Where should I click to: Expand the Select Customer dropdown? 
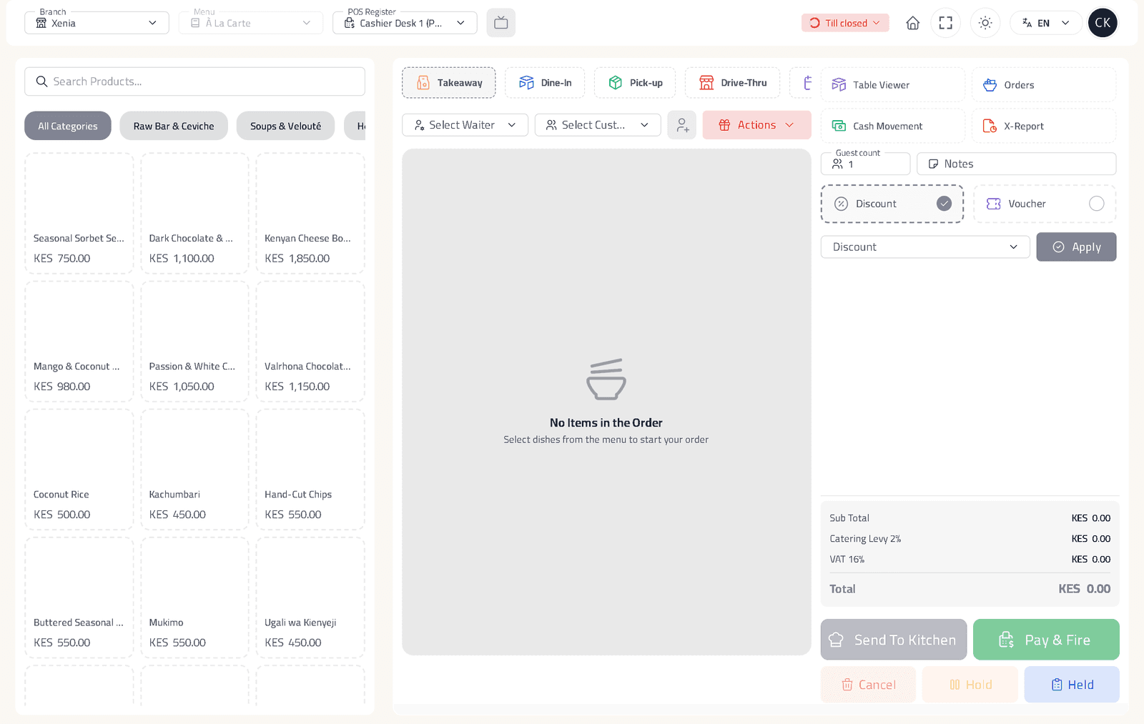tap(598, 125)
